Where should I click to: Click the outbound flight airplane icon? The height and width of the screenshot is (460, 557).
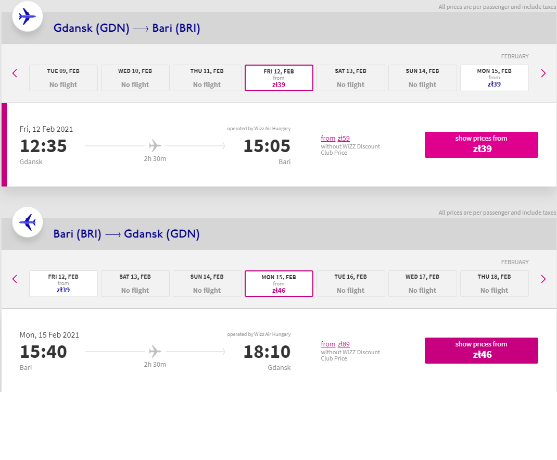point(28,16)
